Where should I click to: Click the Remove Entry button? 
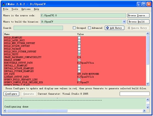[138, 28]
